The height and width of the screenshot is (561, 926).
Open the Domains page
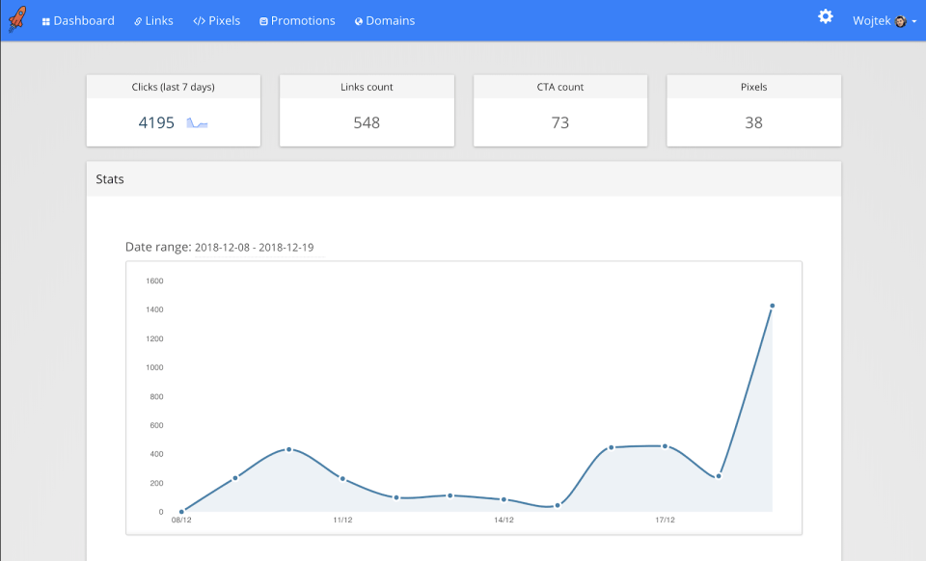[385, 20]
